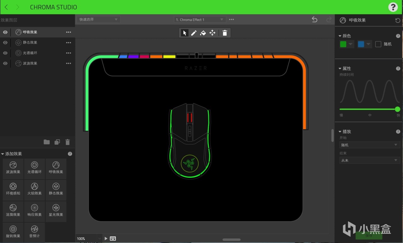The image size is (403, 243).
Task: Click the canvas vertical scrollbar
Action: [x=332, y=135]
